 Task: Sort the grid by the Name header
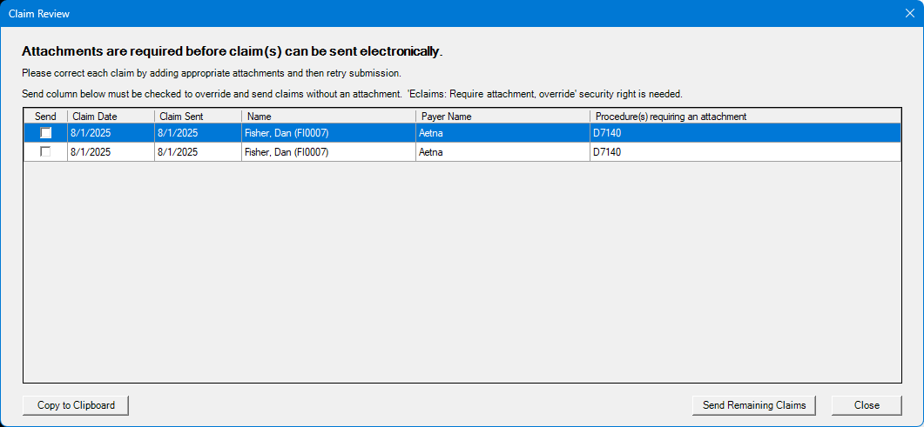coord(329,117)
